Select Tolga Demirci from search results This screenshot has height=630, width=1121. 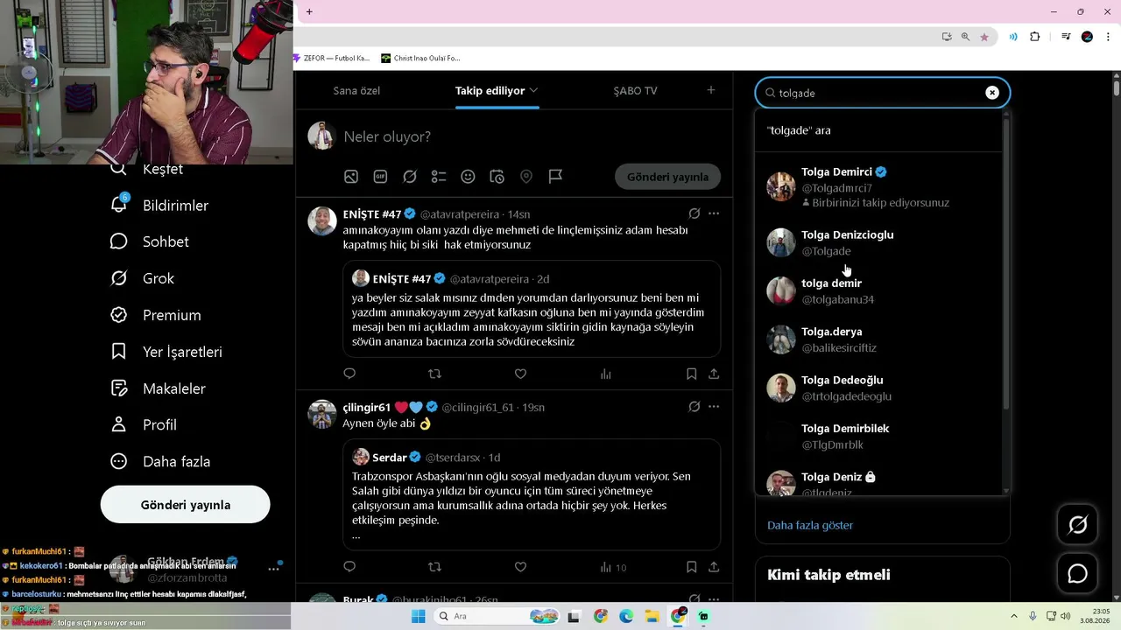pyautogui.click(x=879, y=186)
